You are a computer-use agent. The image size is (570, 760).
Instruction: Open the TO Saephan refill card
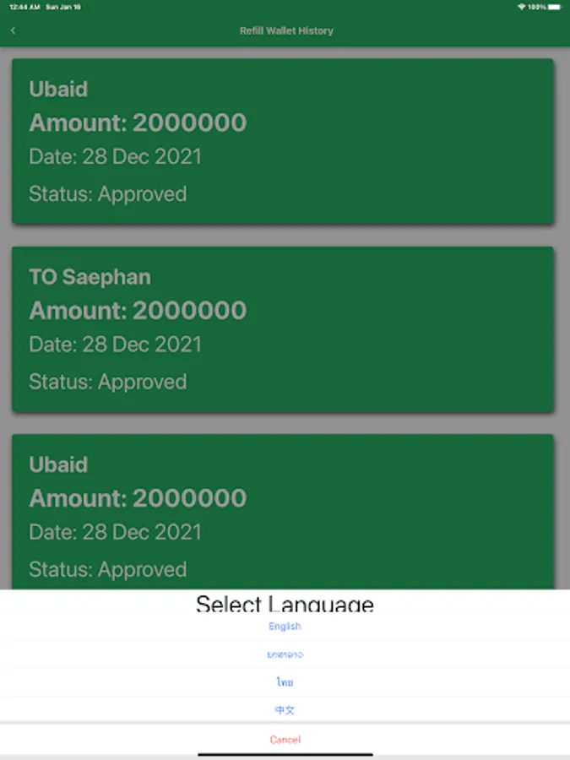coord(283,329)
